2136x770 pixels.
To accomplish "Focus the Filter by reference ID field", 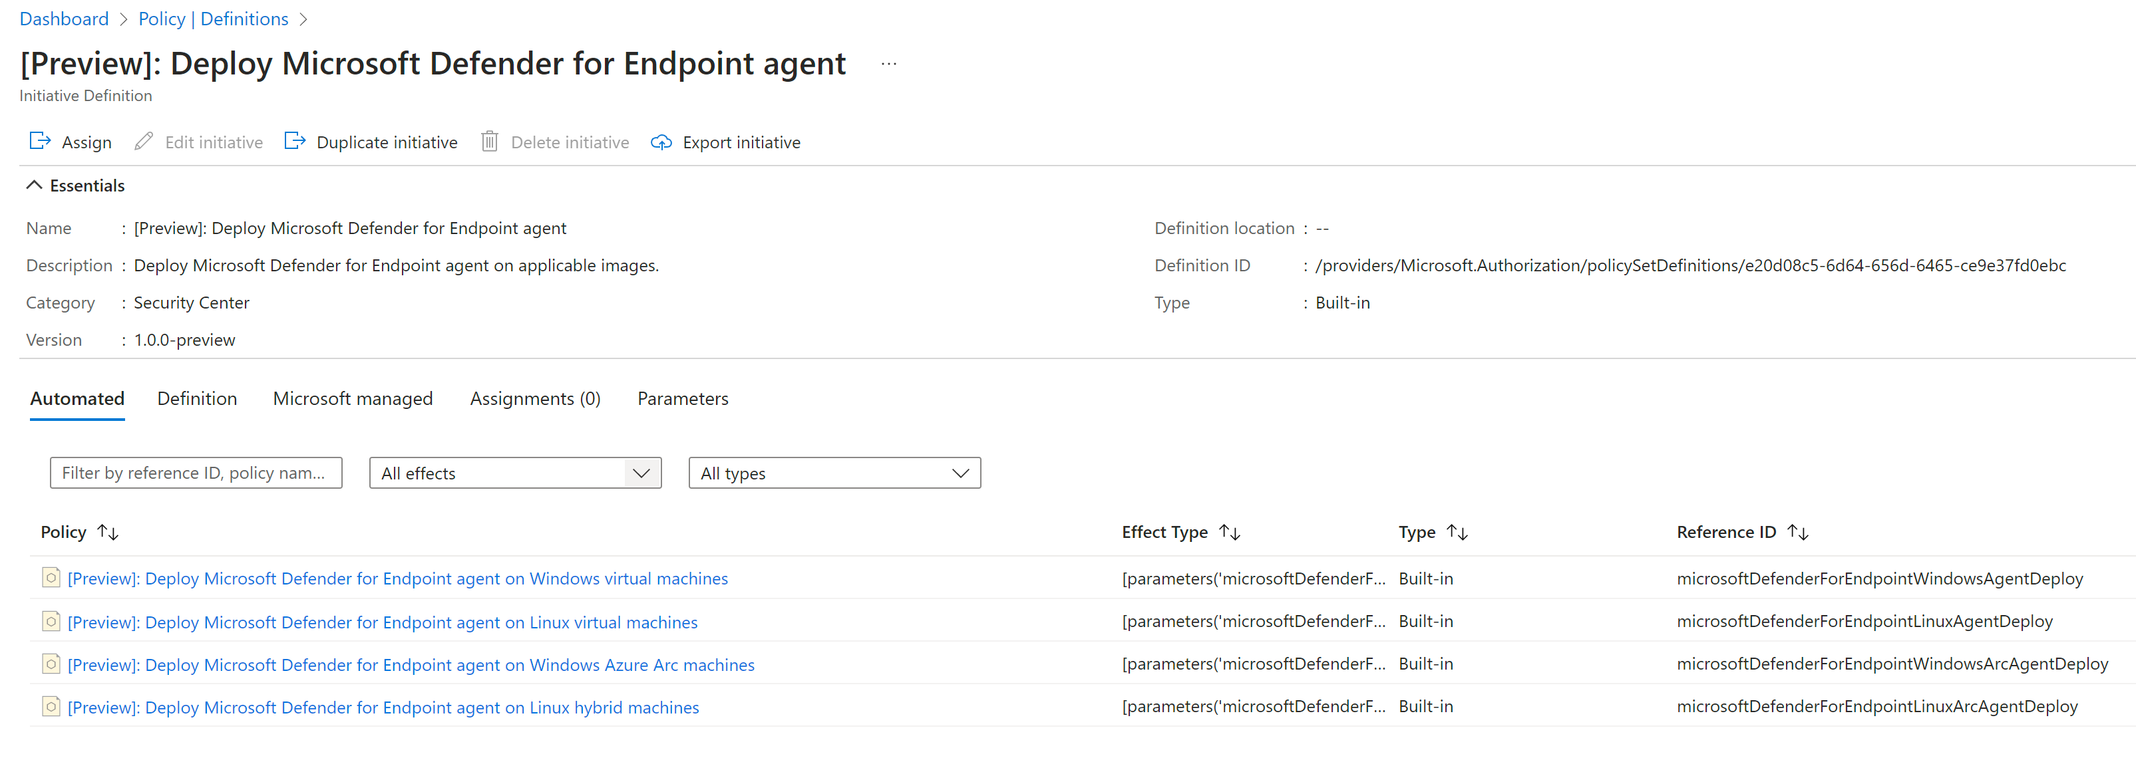I will point(196,473).
